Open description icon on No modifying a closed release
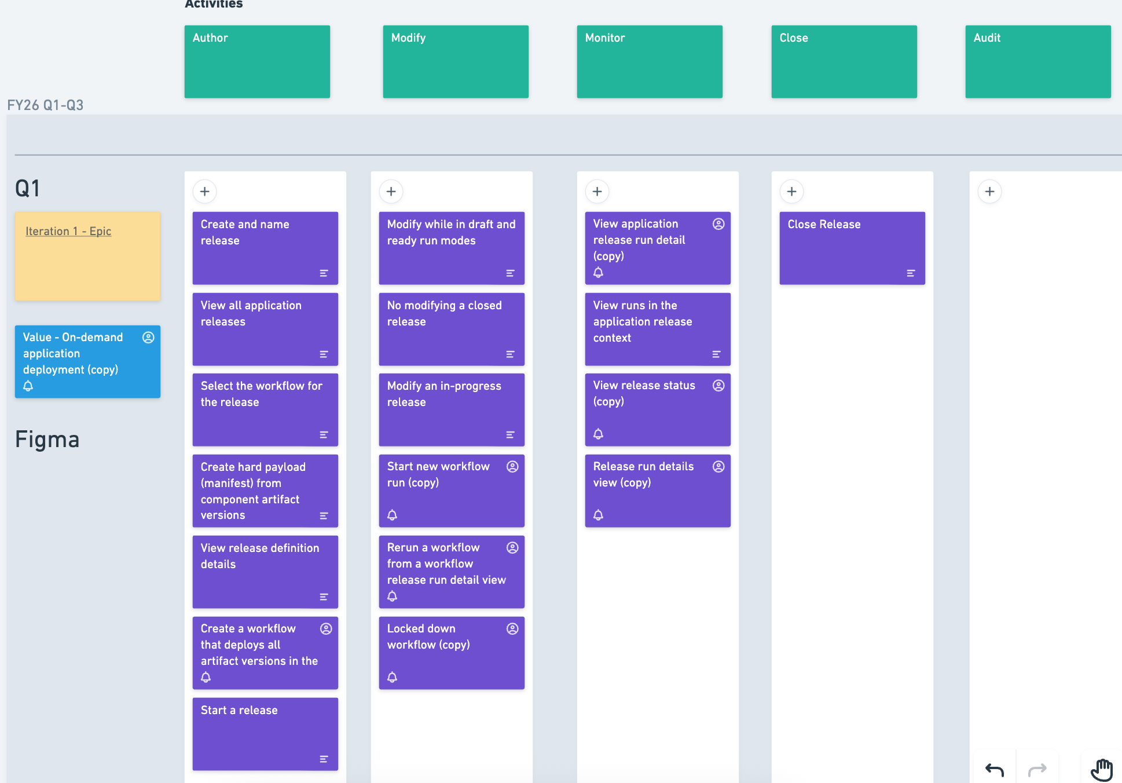Image resolution: width=1122 pixels, height=783 pixels. [511, 354]
